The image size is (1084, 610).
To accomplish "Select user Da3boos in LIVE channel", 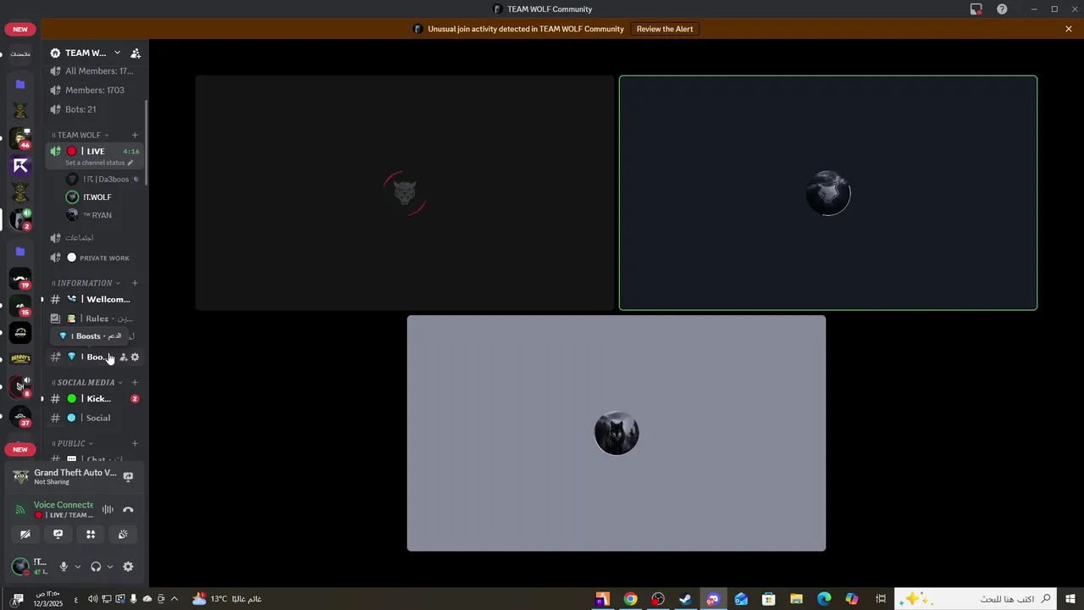I will pyautogui.click(x=103, y=179).
